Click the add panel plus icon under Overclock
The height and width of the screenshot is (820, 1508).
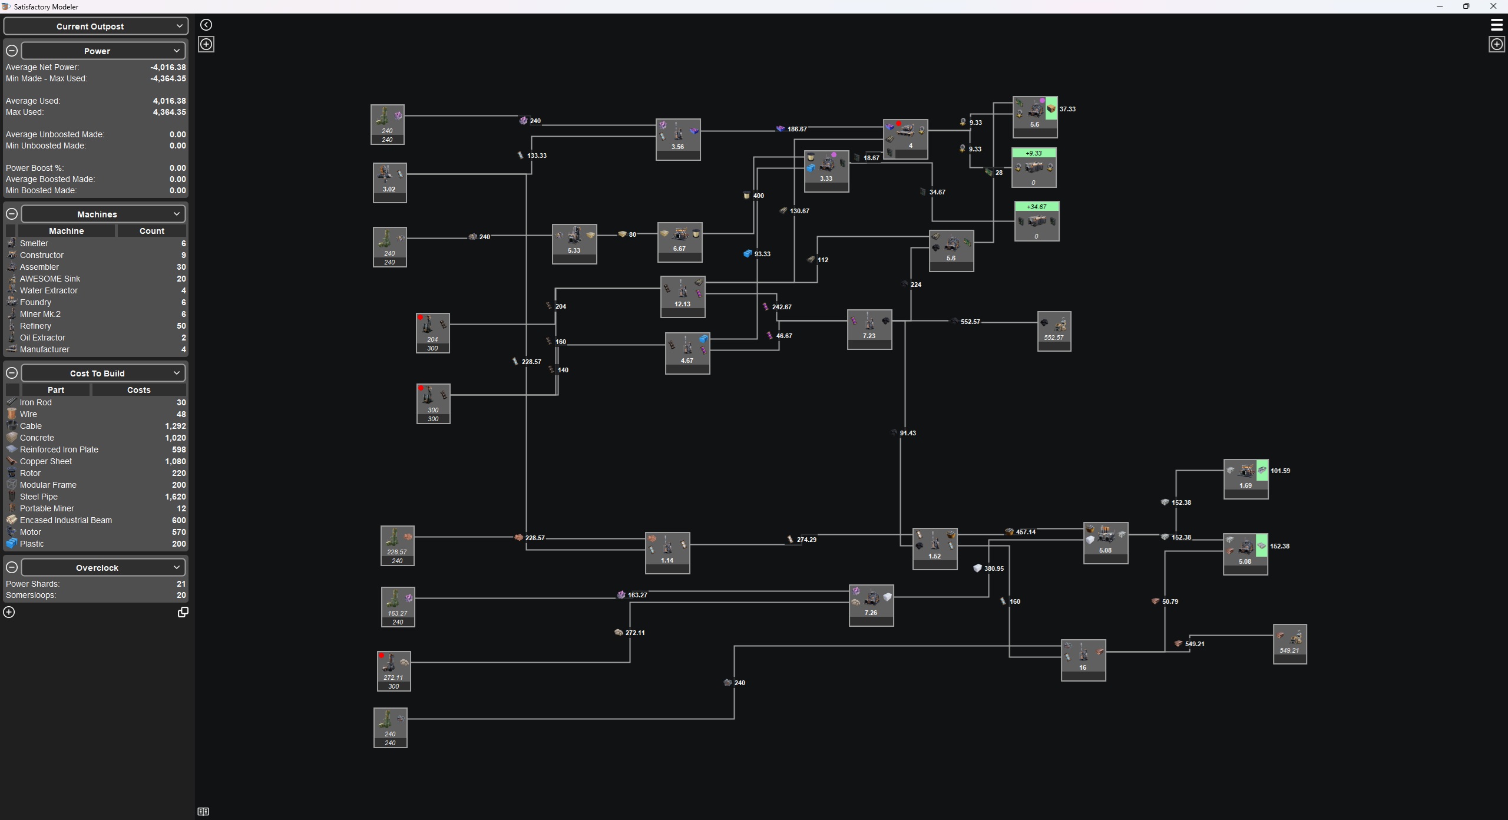click(x=9, y=613)
